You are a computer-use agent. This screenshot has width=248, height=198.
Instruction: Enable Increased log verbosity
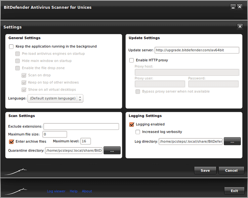tap(138, 132)
